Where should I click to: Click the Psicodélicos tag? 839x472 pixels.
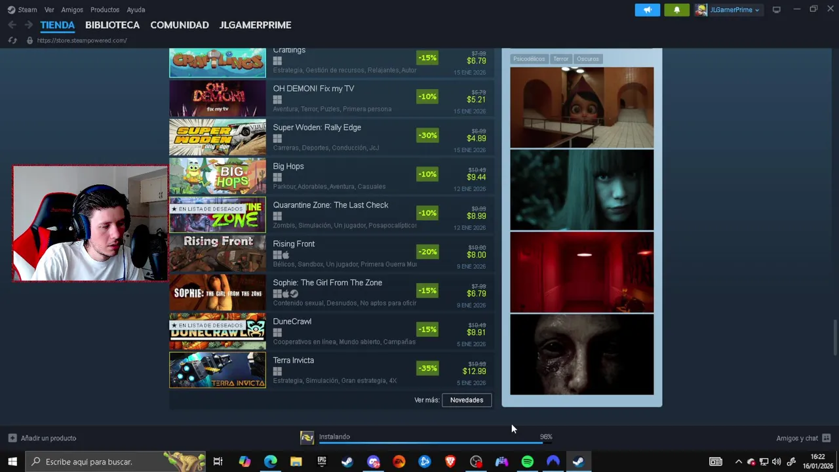(x=529, y=59)
